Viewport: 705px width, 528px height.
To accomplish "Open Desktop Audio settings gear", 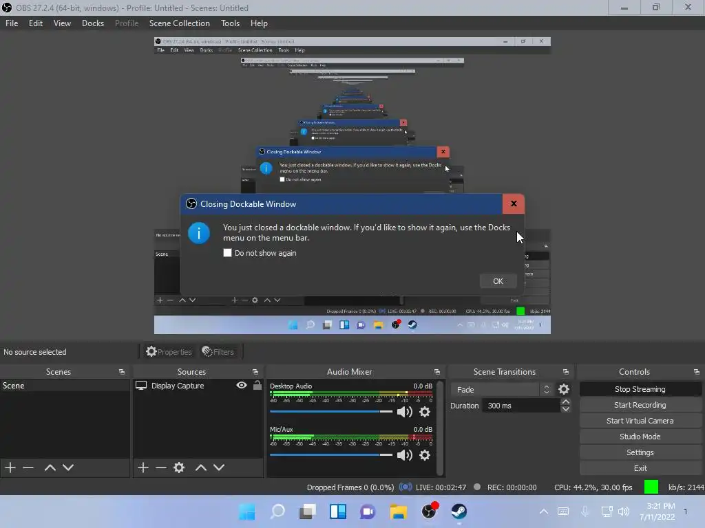I will click(425, 412).
